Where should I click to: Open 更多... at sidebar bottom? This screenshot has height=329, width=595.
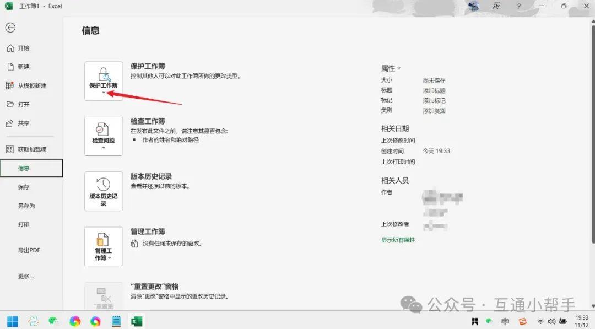pos(26,276)
